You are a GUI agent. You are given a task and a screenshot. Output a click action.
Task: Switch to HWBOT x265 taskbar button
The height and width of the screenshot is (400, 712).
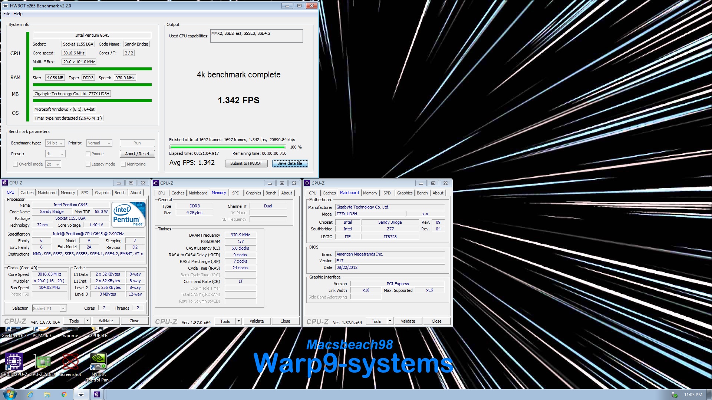click(x=81, y=394)
